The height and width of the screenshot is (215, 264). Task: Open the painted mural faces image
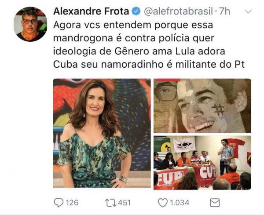point(202,106)
